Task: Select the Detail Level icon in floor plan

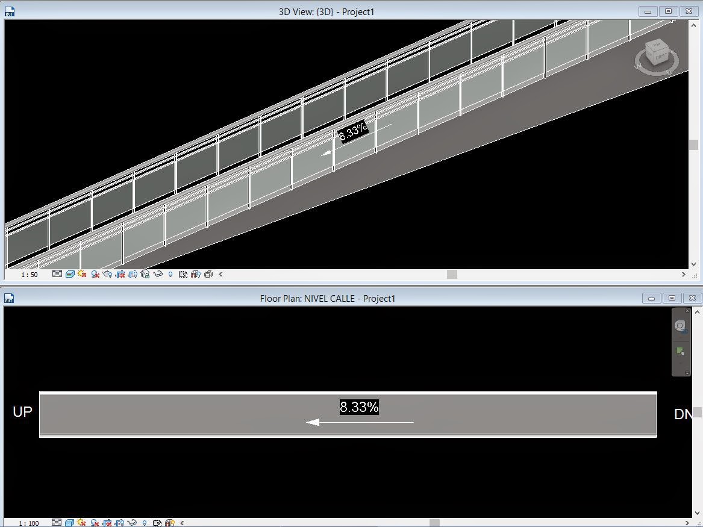Action: point(56,522)
